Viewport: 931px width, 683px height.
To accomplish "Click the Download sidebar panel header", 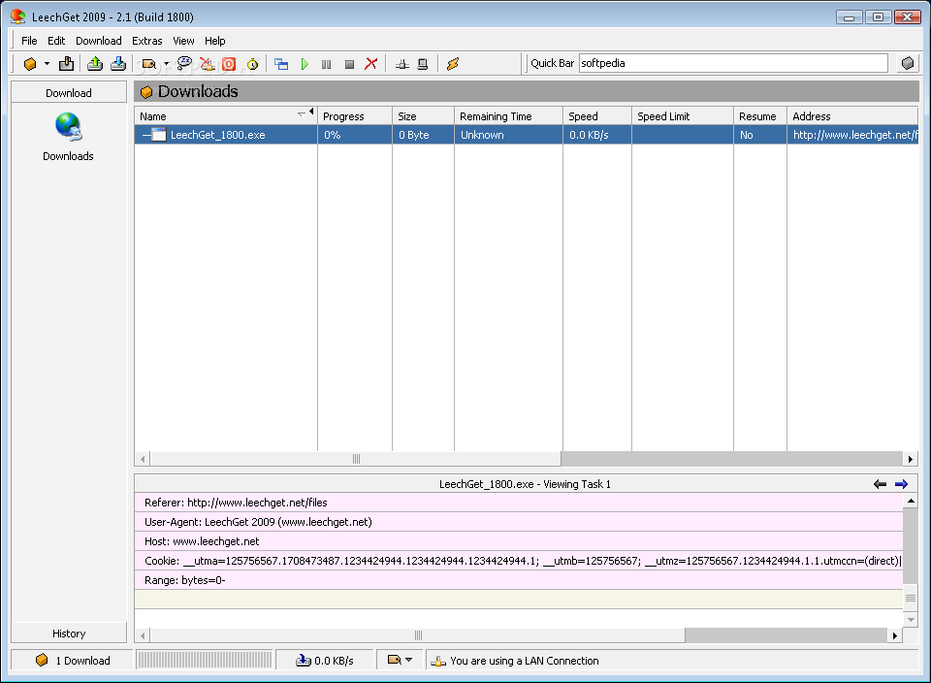I will pos(69,92).
